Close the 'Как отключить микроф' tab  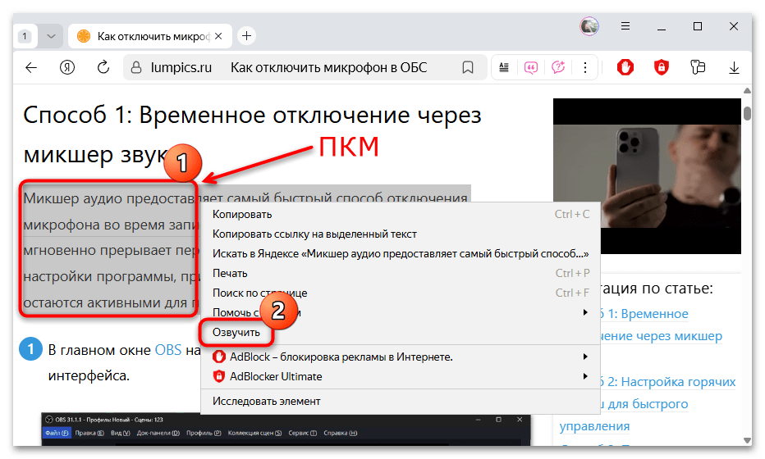pos(218,36)
